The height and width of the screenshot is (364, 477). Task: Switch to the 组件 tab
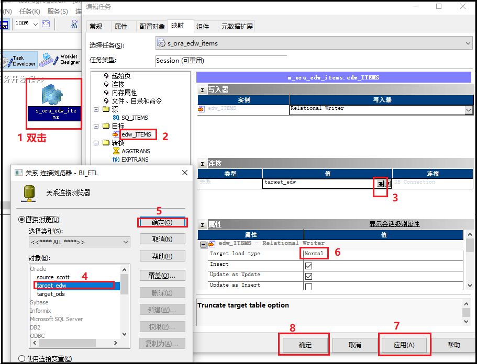(x=203, y=27)
